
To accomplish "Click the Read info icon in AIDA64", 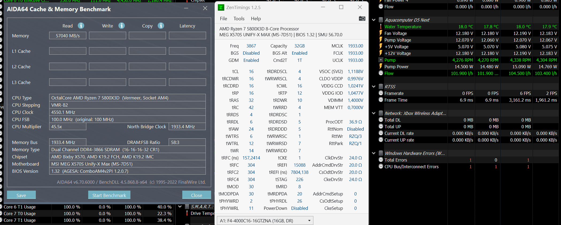I will click(81, 26).
